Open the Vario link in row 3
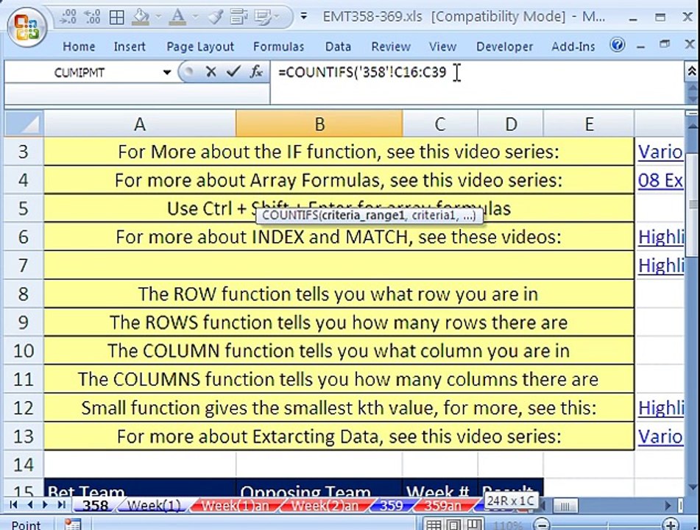This screenshot has width=700, height=530. pyautogui.click(x=660, y=152)
